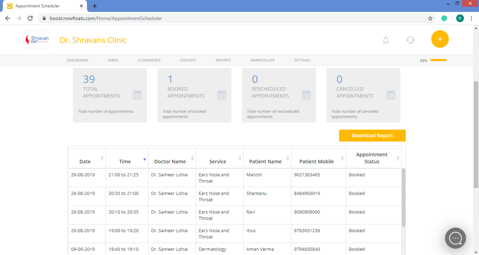Open the INBOX menu
Viewport: 479px width, 255px height.
point(113,60)
